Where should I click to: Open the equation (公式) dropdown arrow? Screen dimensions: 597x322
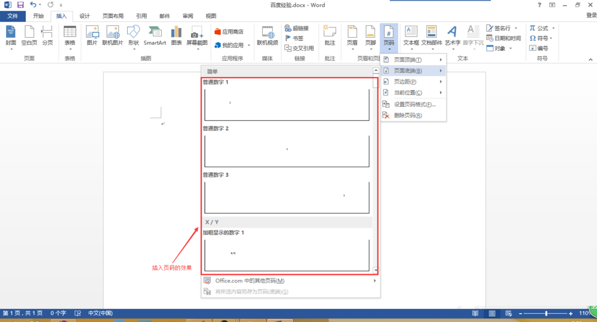pos(553,28)
